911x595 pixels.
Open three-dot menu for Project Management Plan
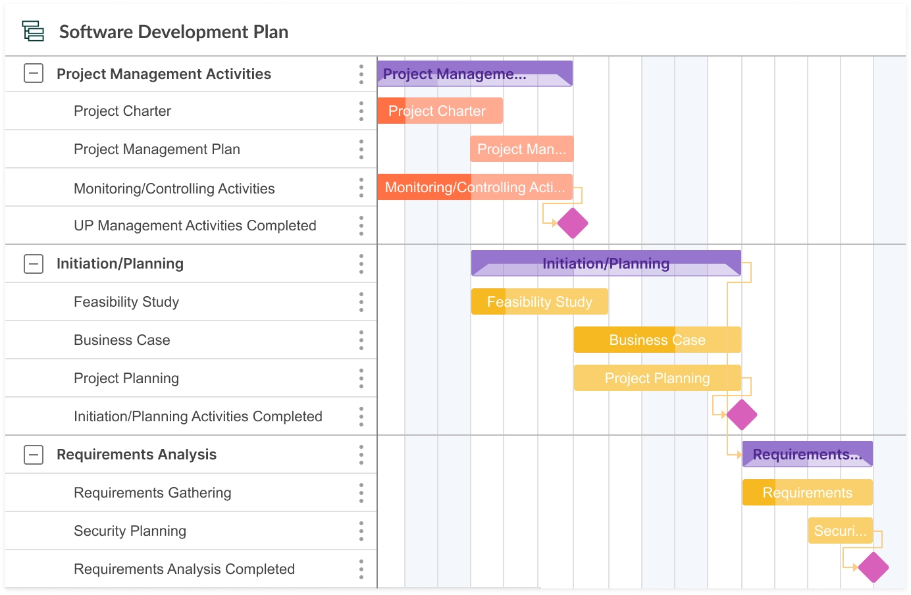tap(361, 149)
